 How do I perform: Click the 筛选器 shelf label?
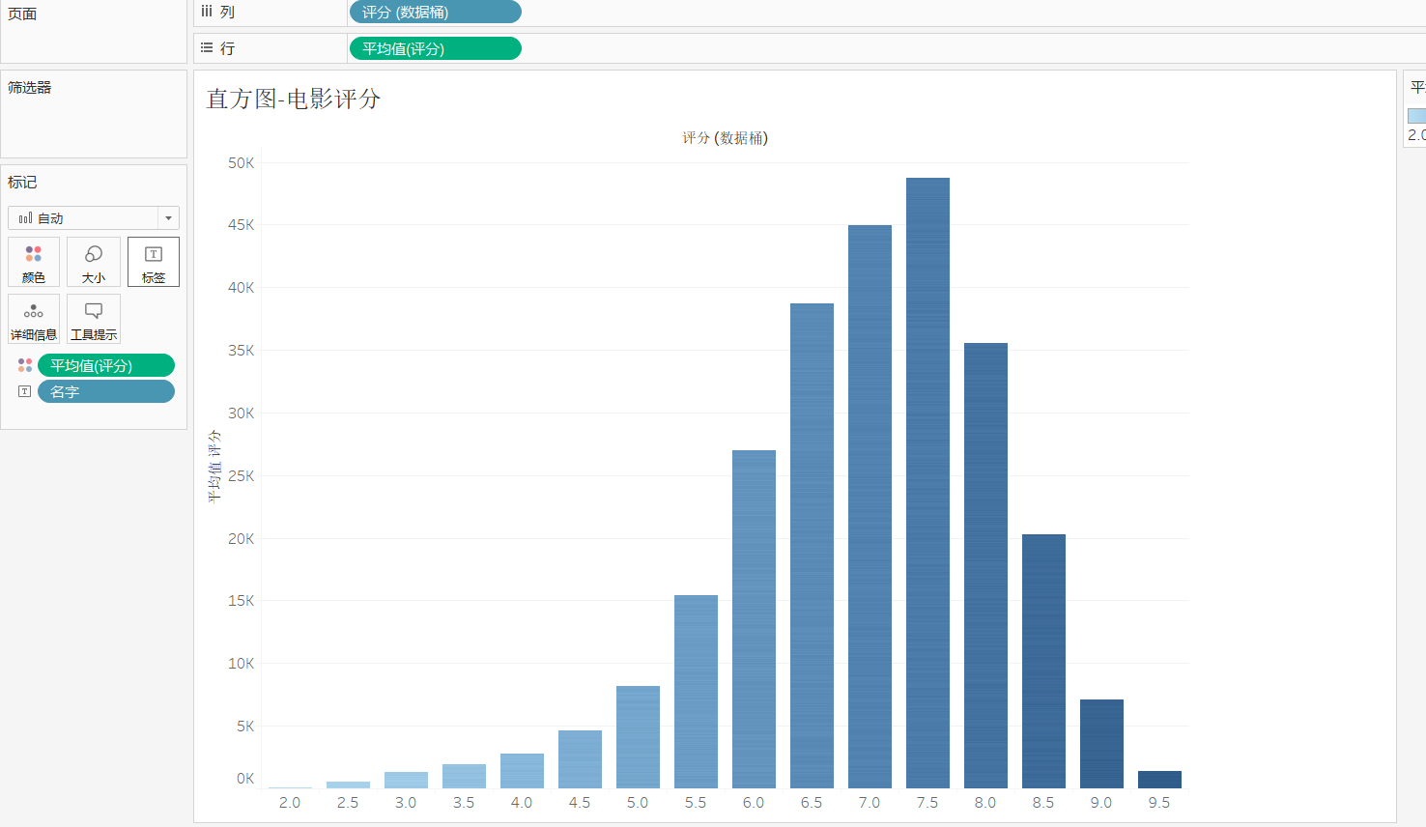(x=30, y=87)
